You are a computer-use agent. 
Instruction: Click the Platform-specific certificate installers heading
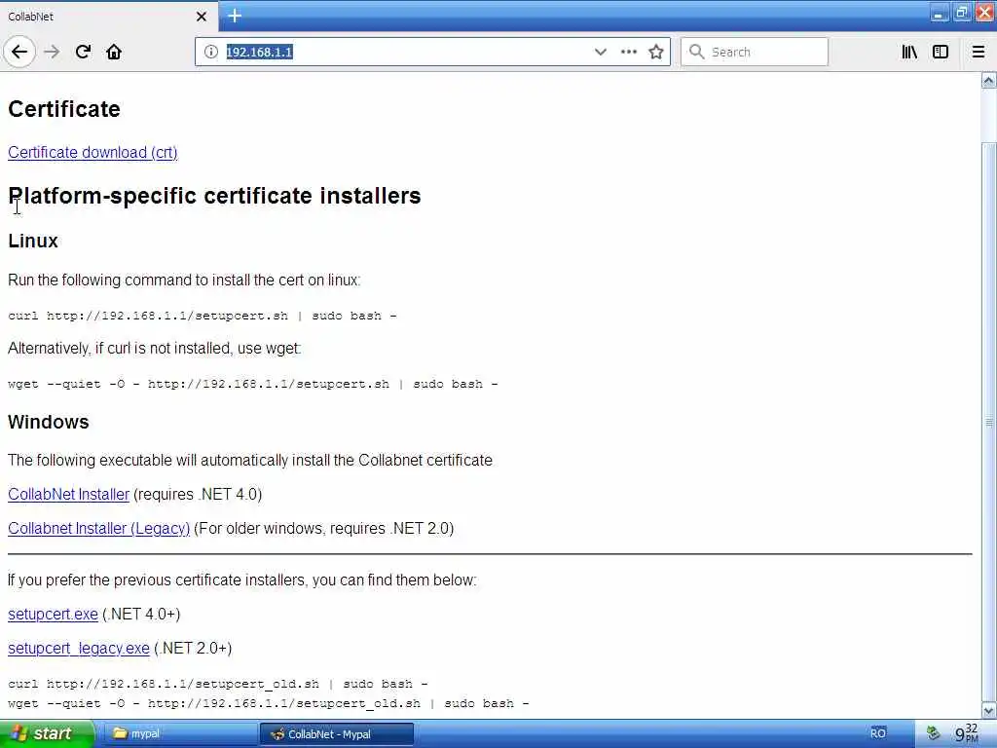point(214,196)
